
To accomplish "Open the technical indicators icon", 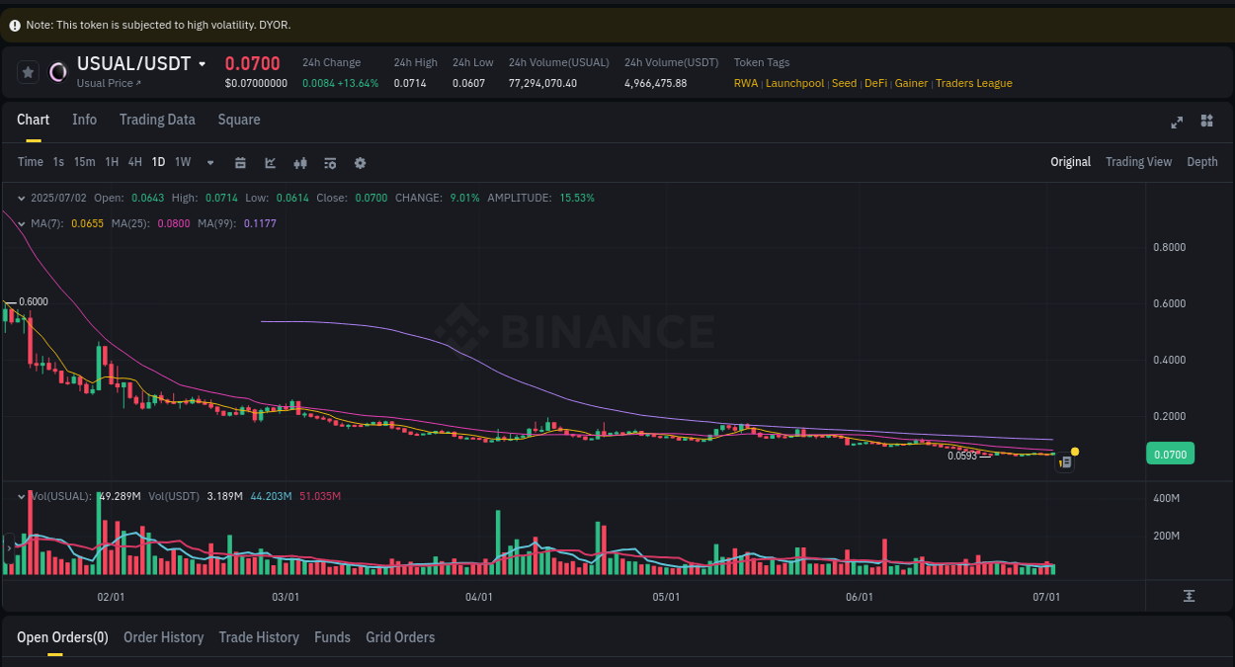I will click(300, 162).
